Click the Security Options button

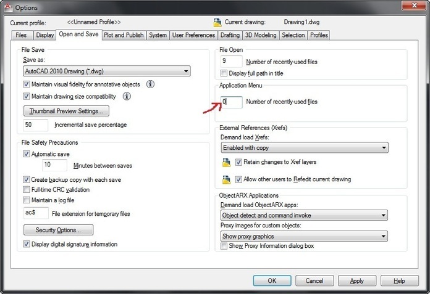click(59, 230)
